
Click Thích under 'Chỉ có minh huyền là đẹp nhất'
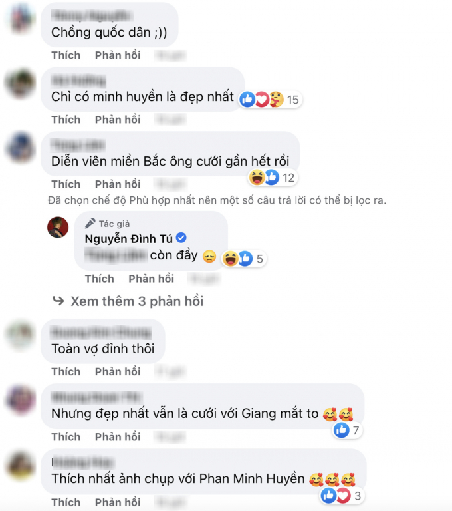66,120
